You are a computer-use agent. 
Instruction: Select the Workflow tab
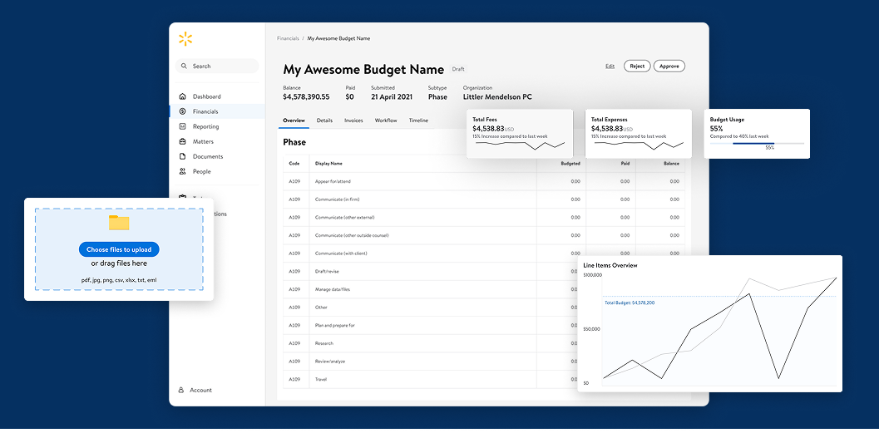(x=385, y=121)
